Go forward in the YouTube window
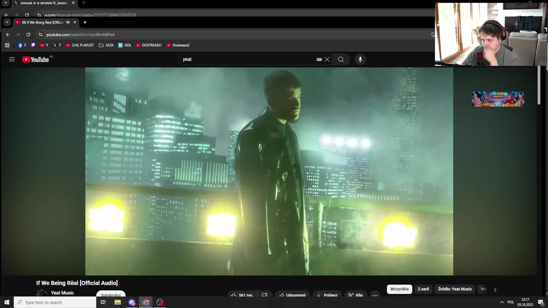 click(x=18, y=35)
